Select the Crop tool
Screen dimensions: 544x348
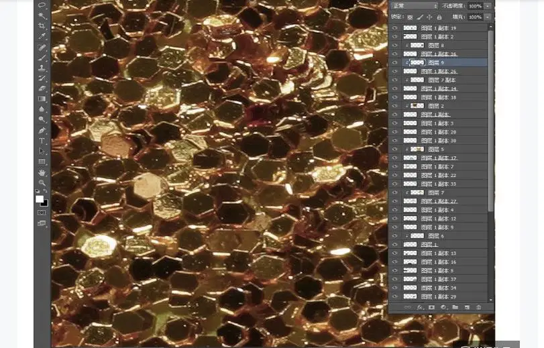coord(42,26)
